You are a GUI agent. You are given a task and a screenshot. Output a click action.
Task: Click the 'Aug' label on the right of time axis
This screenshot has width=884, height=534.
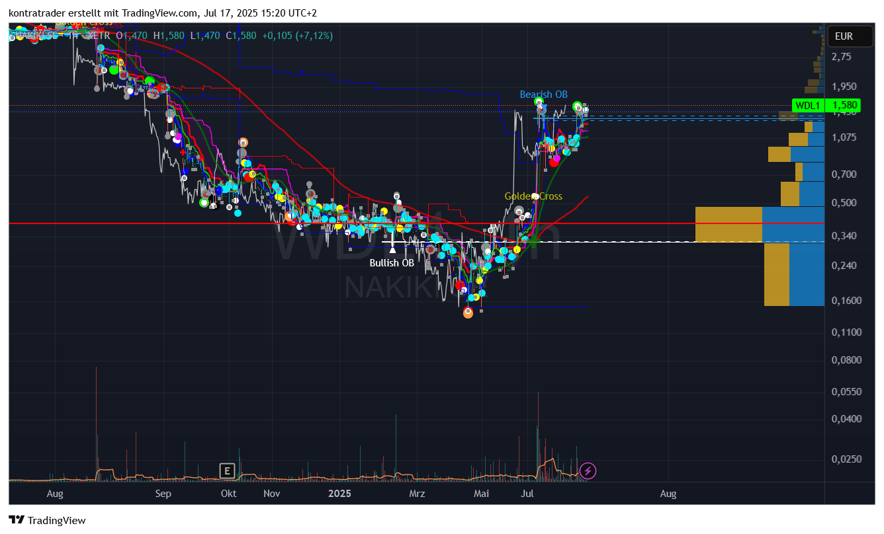point(668,494)
